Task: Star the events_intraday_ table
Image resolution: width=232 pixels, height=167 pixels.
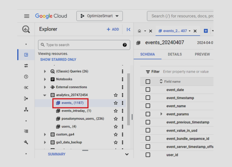Action: (116, 111)
